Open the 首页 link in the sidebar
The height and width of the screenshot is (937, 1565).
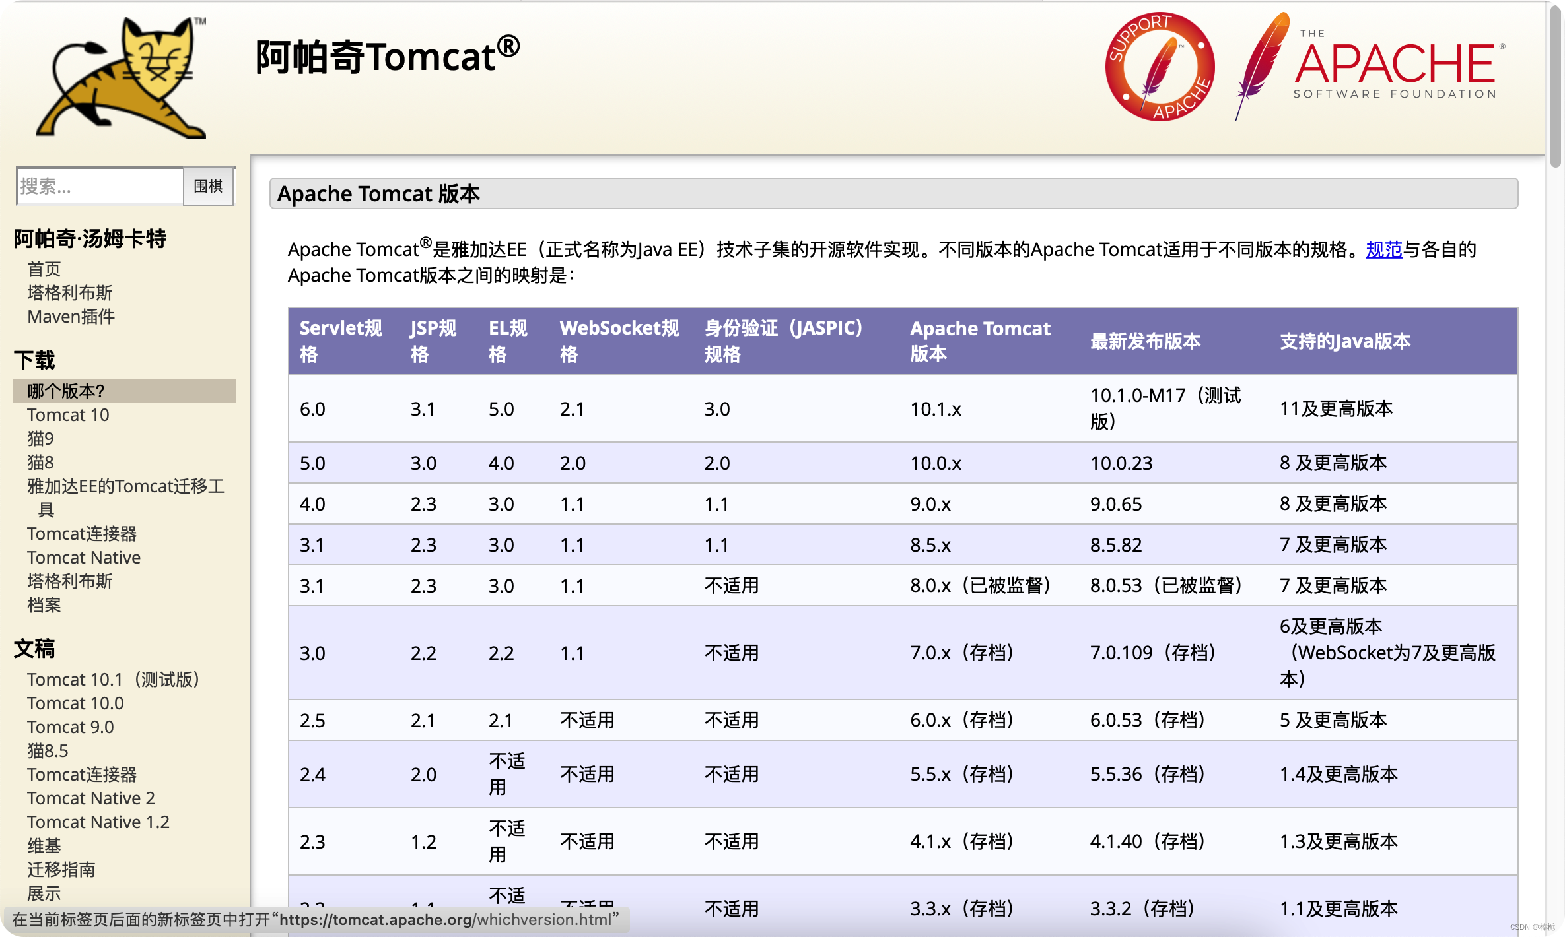44,269
